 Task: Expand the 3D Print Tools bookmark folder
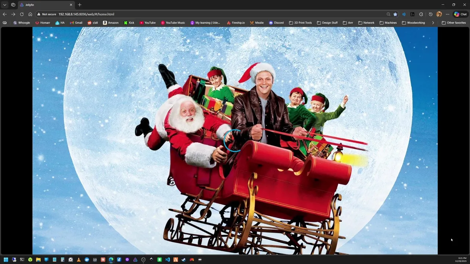[300, 23]
